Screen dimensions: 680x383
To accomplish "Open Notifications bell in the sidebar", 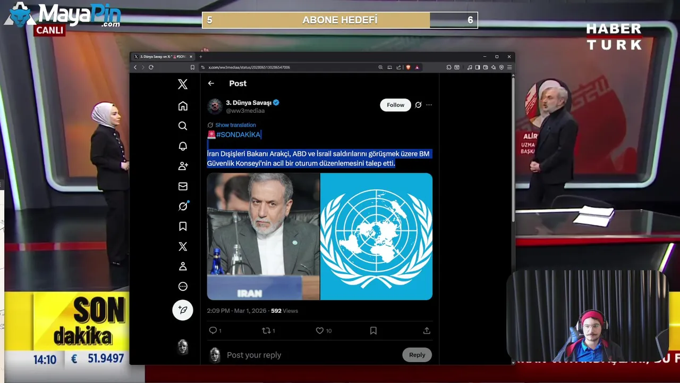I will (x=183, y=146).
